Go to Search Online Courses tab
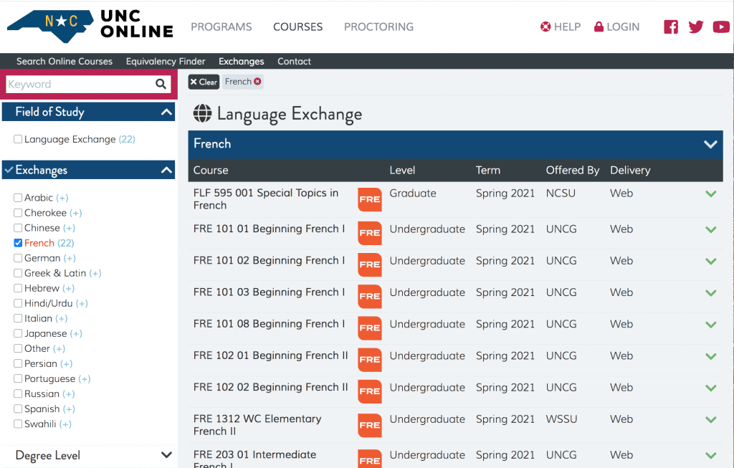 point(65,62)
